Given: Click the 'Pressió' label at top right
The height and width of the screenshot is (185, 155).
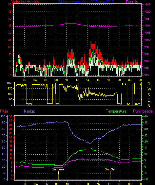Looking at the screenshot, I should coord(132,2).
